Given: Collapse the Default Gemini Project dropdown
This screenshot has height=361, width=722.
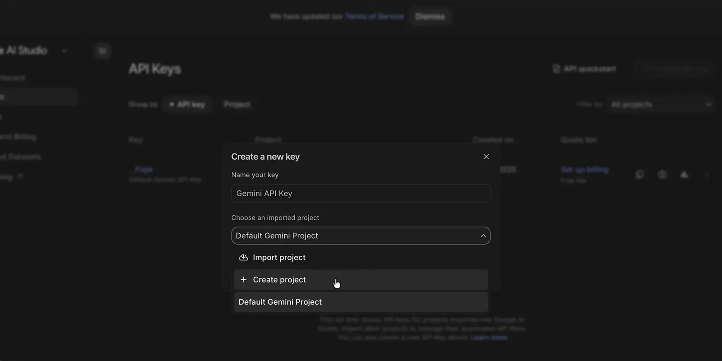Looking at the screenshot, I should [361, 236].
